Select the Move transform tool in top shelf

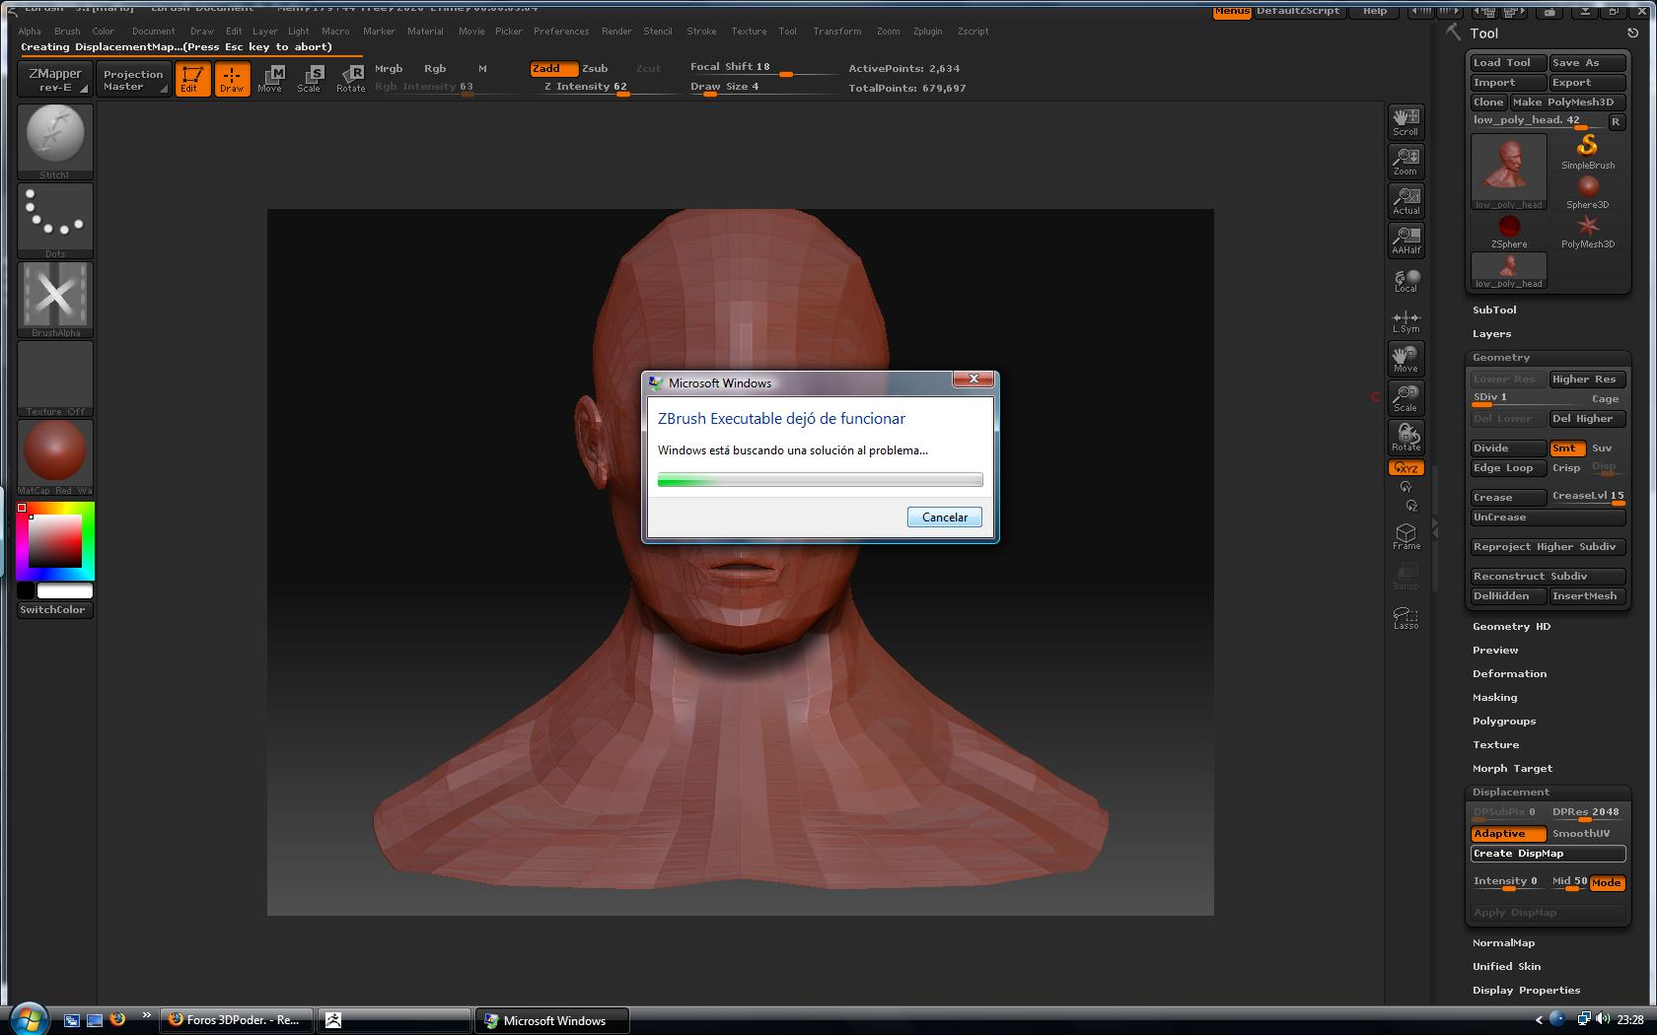270,79
